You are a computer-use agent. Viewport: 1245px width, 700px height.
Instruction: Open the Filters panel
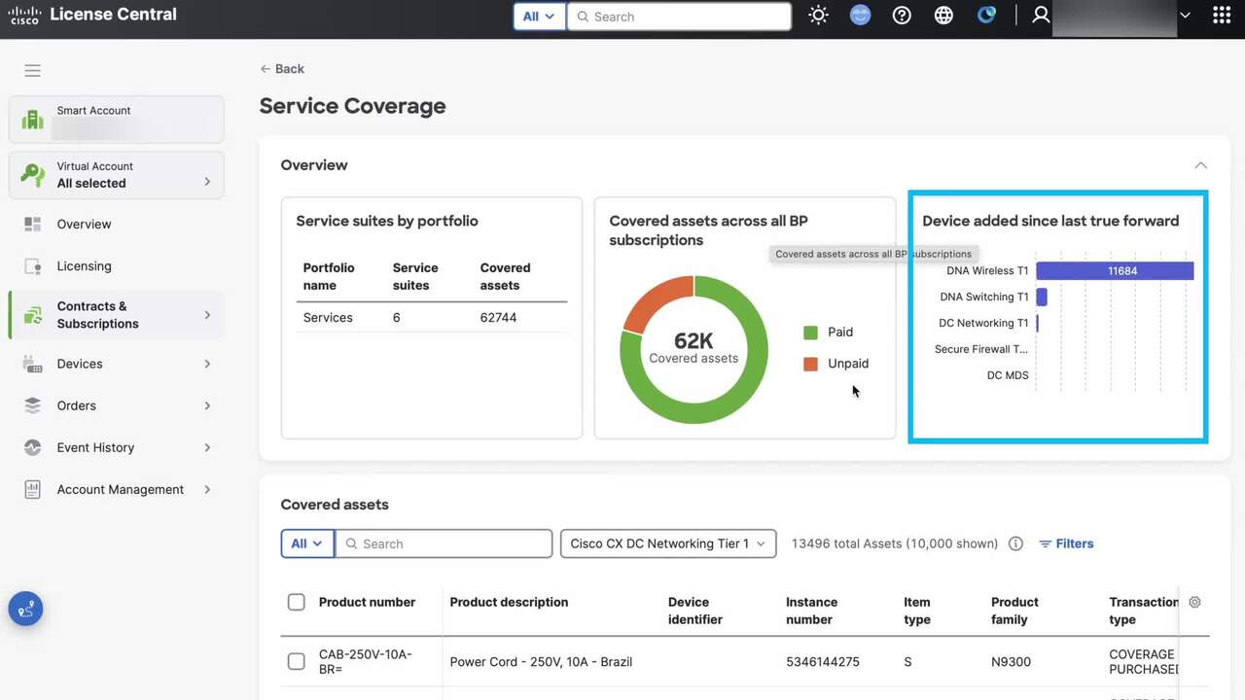click(x=1066, y=543)
